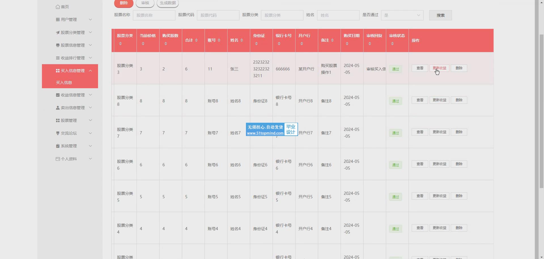The height and width of the screenshot is (259, 544).
Task: Sort by 备注 column arrows
Action: click(x=332, y=40)
